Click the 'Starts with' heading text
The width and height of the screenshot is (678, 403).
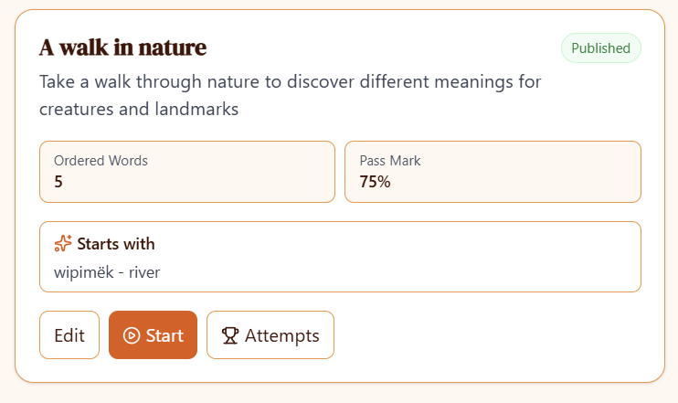(x=116, y=244)
